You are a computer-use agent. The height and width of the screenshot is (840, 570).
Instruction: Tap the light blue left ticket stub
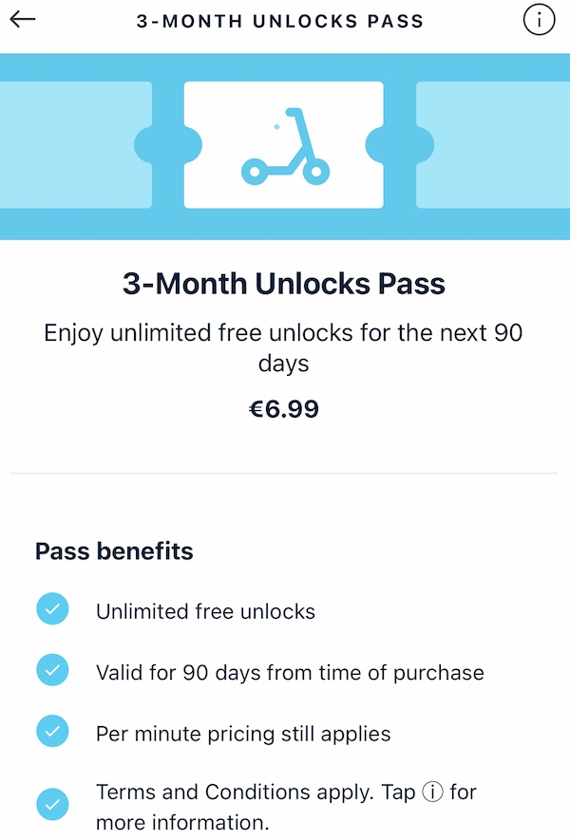pos(76,144)
